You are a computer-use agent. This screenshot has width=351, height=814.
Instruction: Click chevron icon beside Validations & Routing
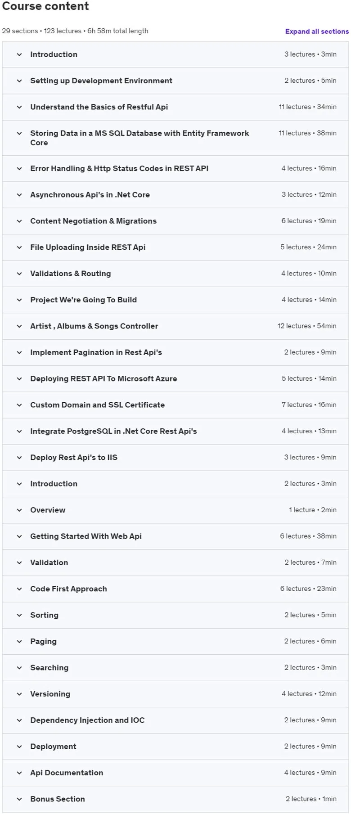(x=19, y=274)
